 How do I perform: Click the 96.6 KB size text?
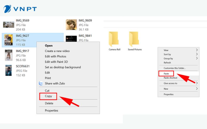21,60
